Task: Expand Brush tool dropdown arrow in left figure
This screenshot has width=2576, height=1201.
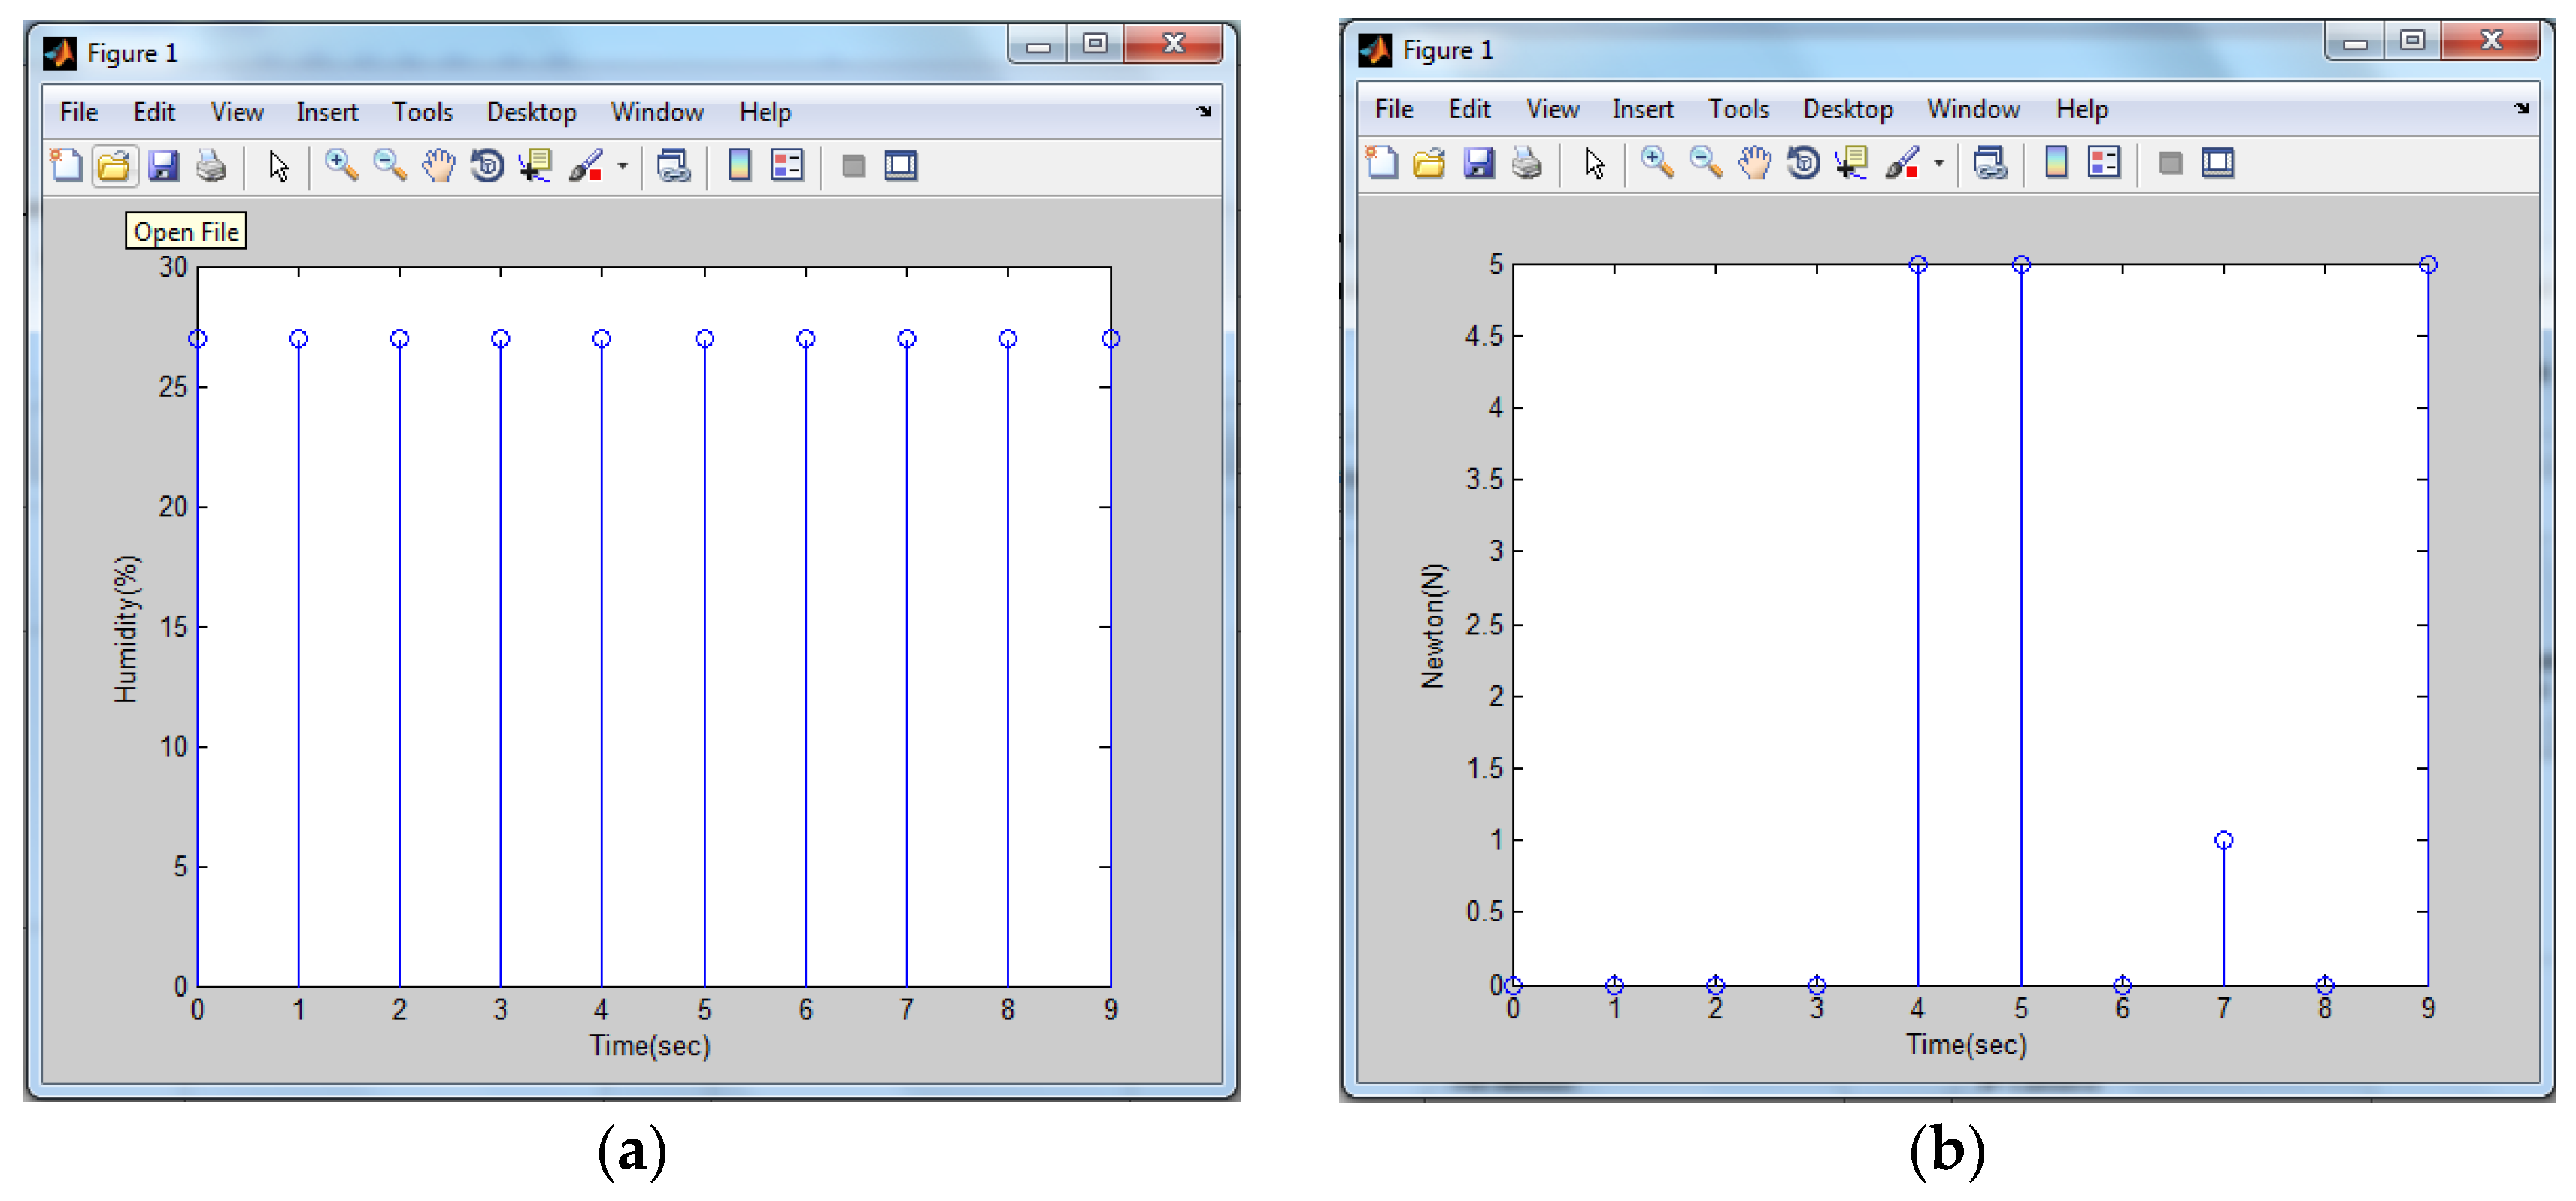Action: [x=622, y=166]
